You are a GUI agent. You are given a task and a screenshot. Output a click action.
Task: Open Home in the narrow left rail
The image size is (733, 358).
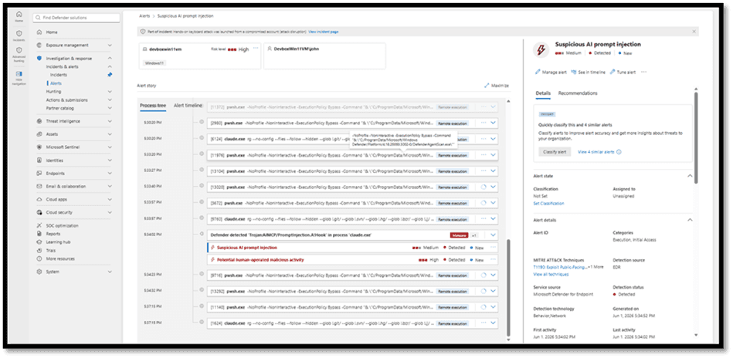pyautogui.click(x=19, y=17)
